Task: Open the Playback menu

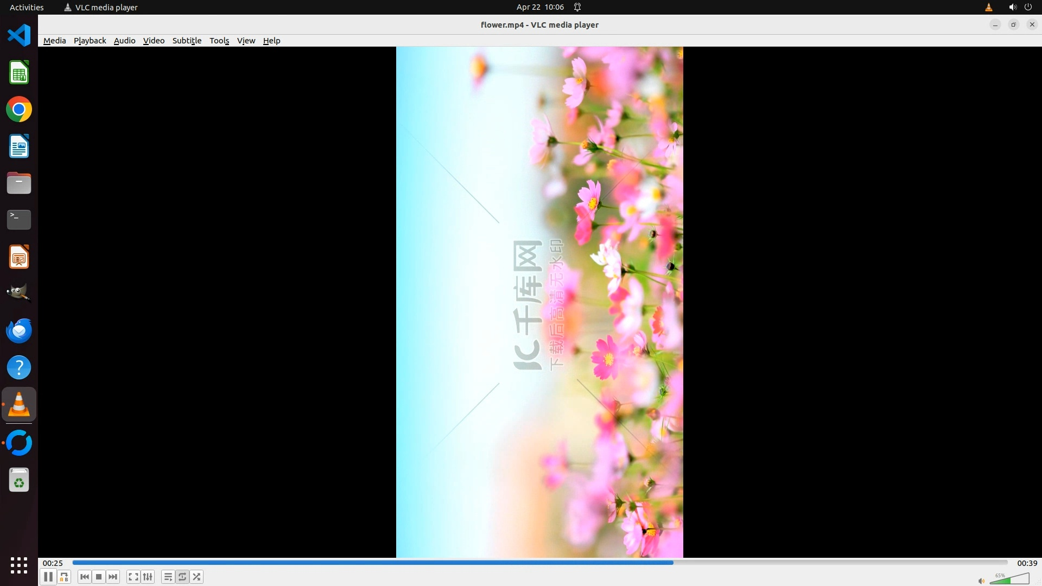Action: 90,41
